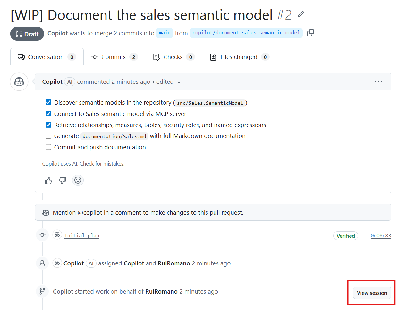Click the Copilot avatar next to Initial plan
Viewport: 397px width, 310px height.
click(57, 235)
